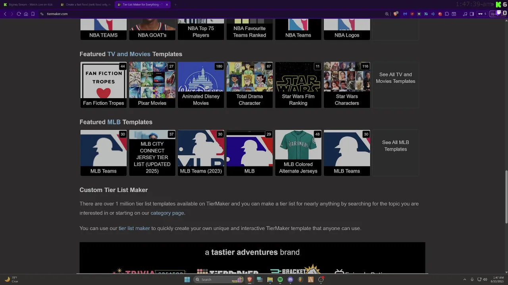Open the NBA Top 75 Players template
This screenshot has height=285, width=508.
tap(201, 29)
